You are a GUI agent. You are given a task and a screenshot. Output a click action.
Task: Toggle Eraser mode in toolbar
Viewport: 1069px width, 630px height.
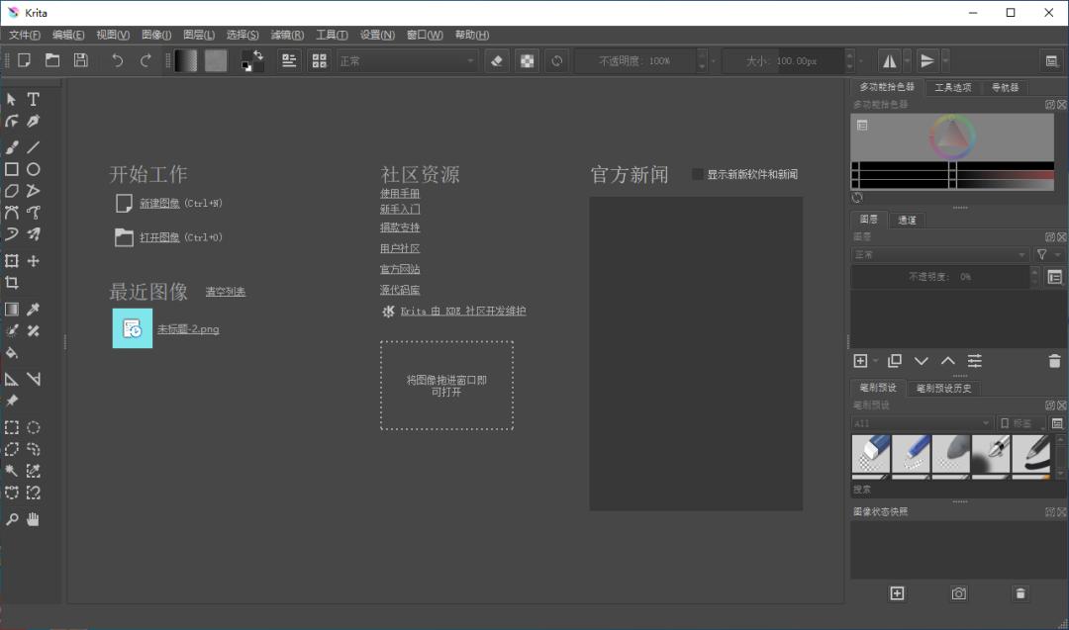point(497,60)
